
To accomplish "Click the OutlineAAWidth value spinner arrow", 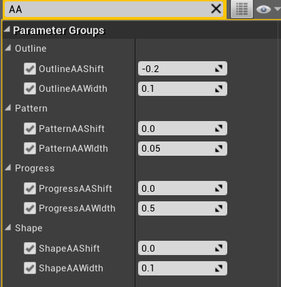I will 218,88.
